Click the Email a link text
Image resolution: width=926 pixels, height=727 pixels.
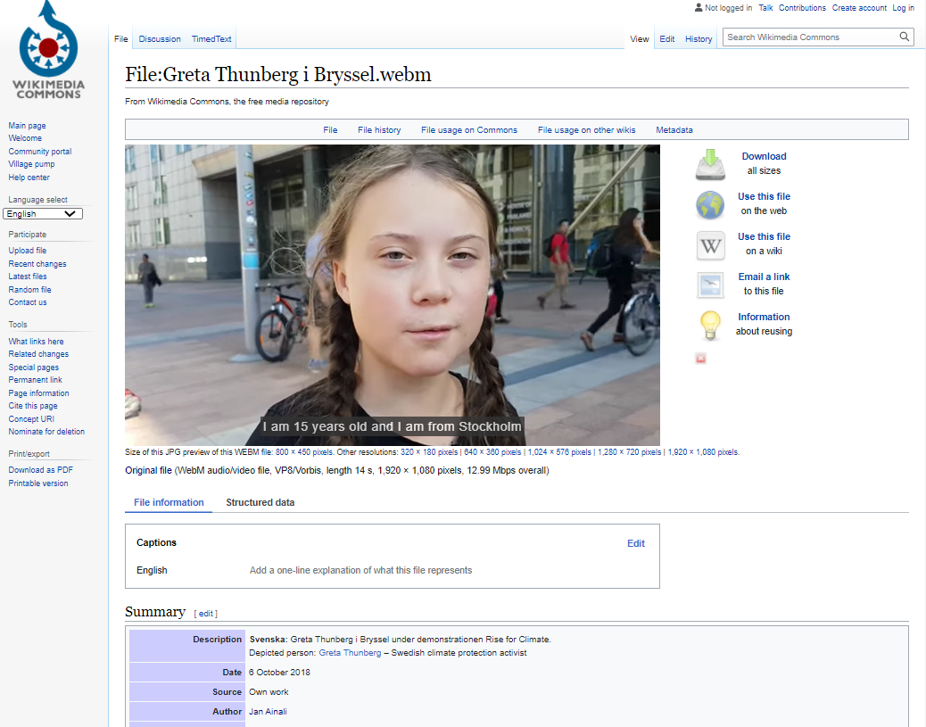764,277
